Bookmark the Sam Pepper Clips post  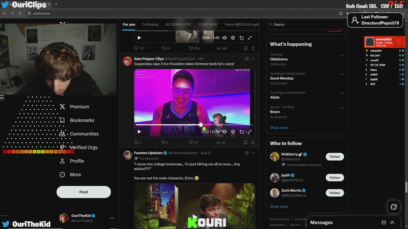(246, 142)
